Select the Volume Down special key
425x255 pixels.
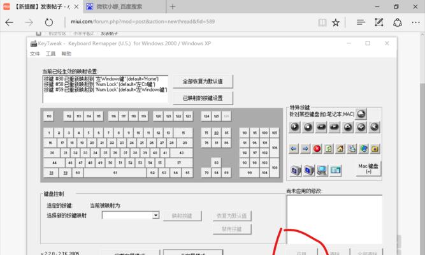pyautogui.click(x=361, y=127)
